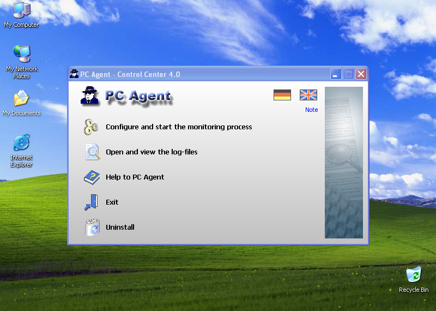436x311 pixels.
Task: Click the PC Agent heading text
Action: point(138,97)
